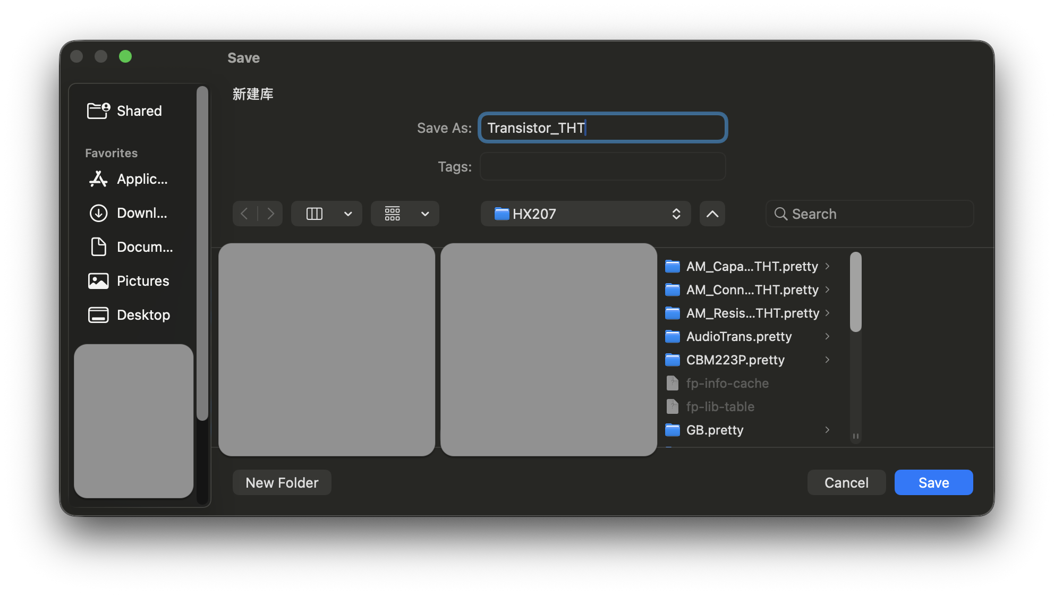
Task: Click the New Folder button
Action: coord(282,482)
